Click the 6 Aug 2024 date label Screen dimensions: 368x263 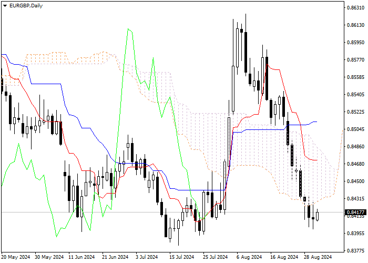[249, 257]
